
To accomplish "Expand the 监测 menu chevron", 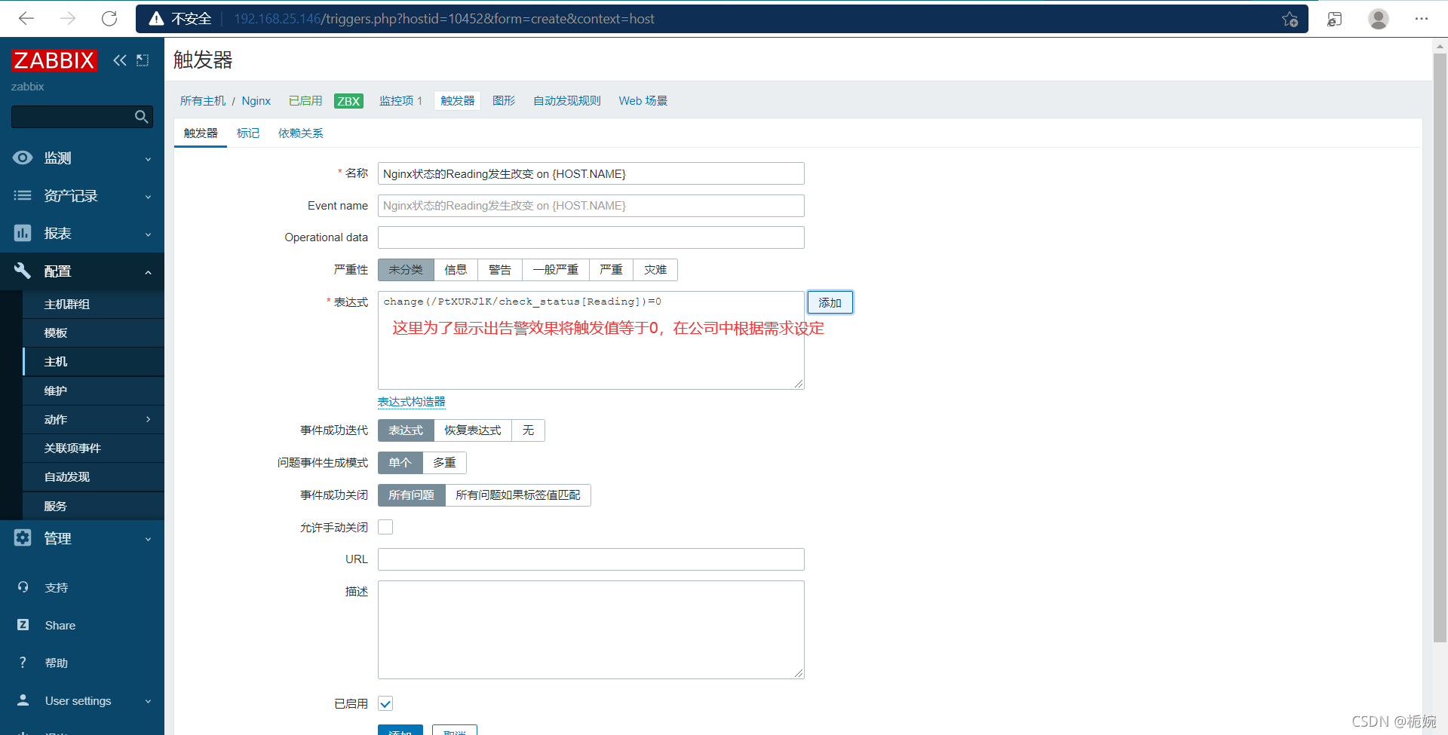I will pos(148,159).
